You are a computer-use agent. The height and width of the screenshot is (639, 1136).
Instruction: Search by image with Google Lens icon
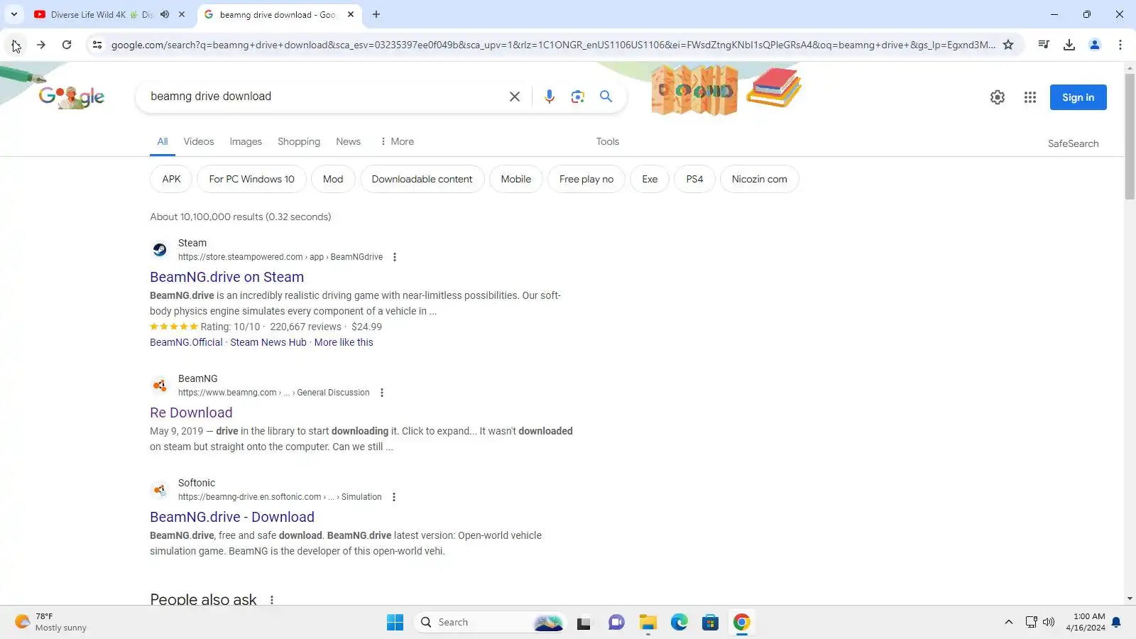click(x=578, y=97)
